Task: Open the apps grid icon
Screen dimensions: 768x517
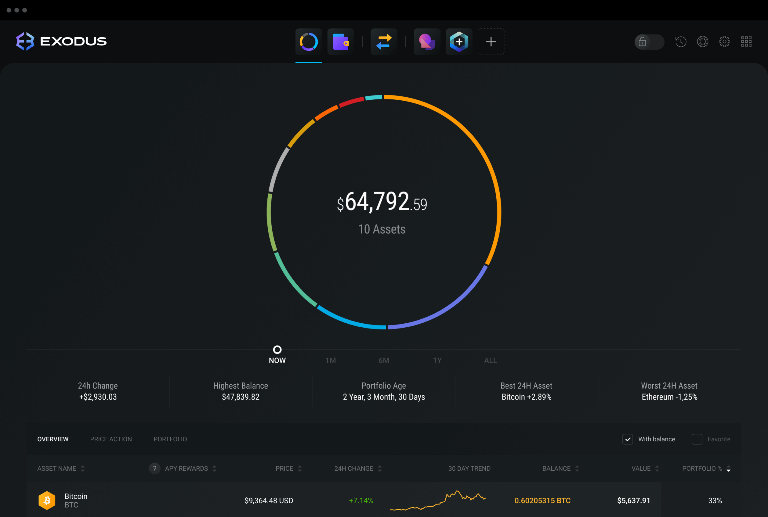Action: 746,41
